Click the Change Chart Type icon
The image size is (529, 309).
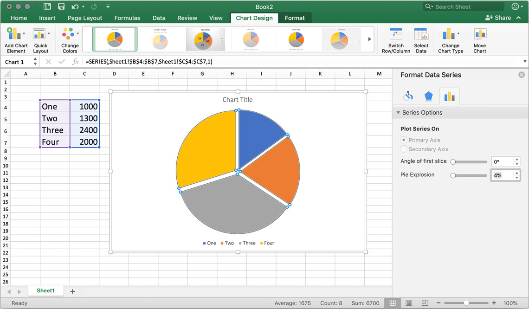pyautogui.click(x=449, y=34)
